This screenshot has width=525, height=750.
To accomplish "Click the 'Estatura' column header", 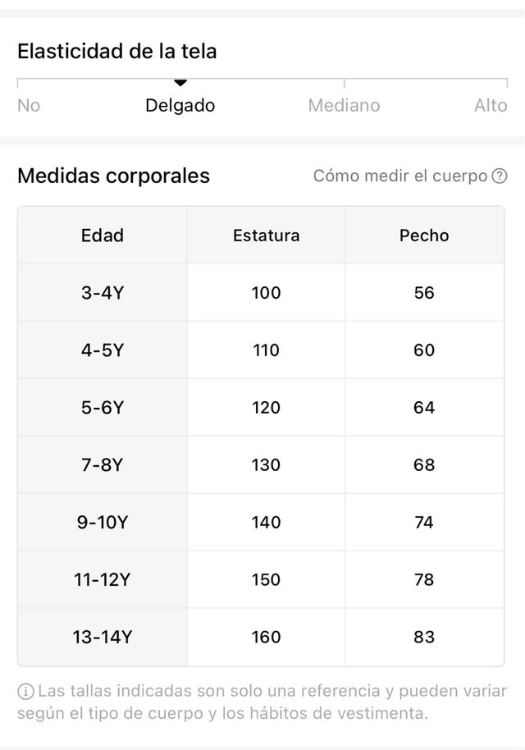I will coord(266,236).
